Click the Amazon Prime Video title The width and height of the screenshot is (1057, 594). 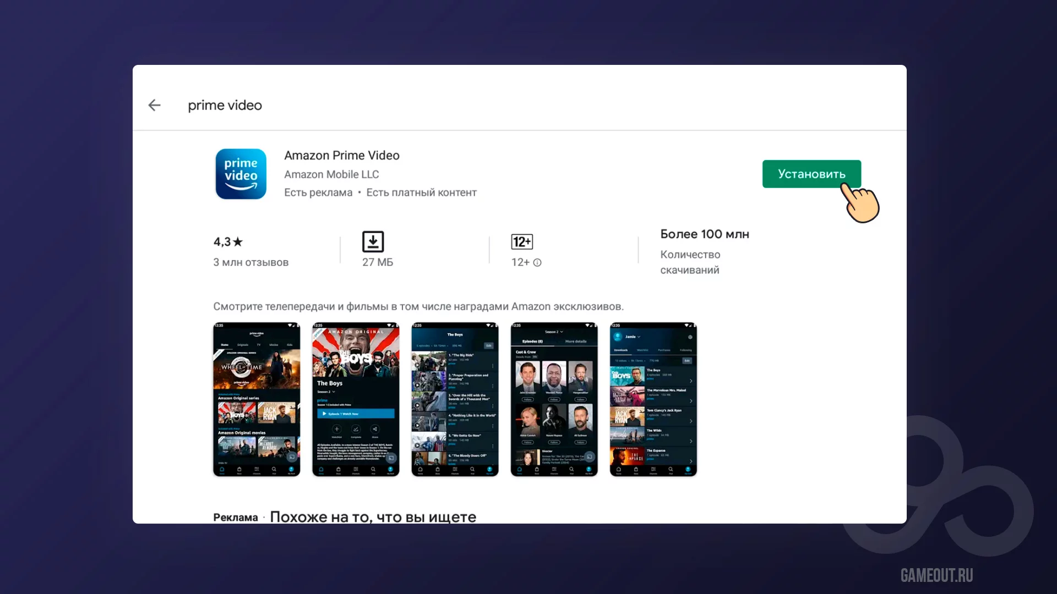point(341,156)
